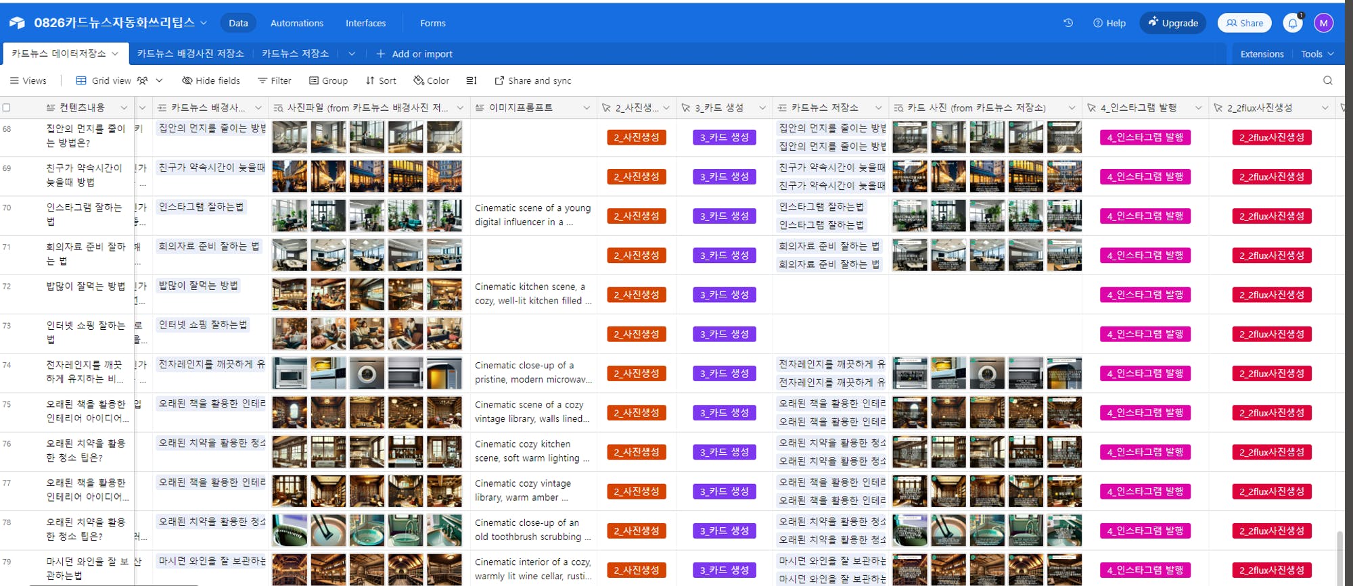
Task: Select prompt cell 'Cinematic close-up of a pristine, modern microwav...'
Action: (x=533, y=373)
